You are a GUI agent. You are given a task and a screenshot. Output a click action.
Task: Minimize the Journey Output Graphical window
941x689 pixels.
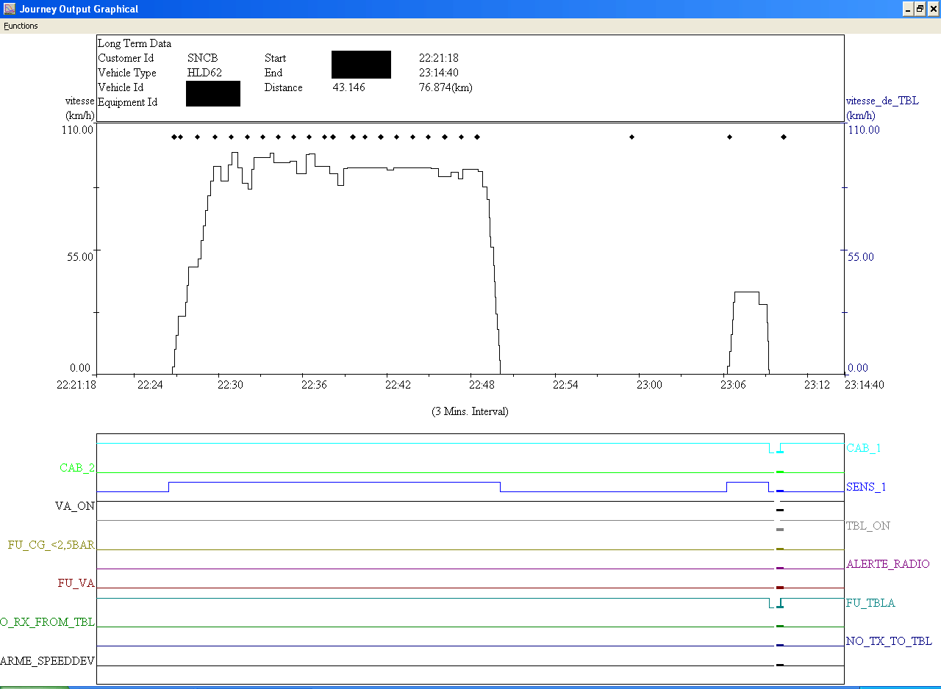[x=907, y=9]
